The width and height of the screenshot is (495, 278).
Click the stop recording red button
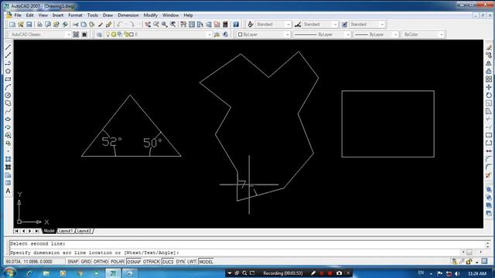click(x=330, y=273)
